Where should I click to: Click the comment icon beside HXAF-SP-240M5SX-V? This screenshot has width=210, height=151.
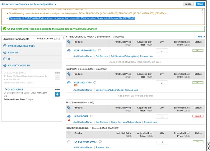[x=100, y=50]
